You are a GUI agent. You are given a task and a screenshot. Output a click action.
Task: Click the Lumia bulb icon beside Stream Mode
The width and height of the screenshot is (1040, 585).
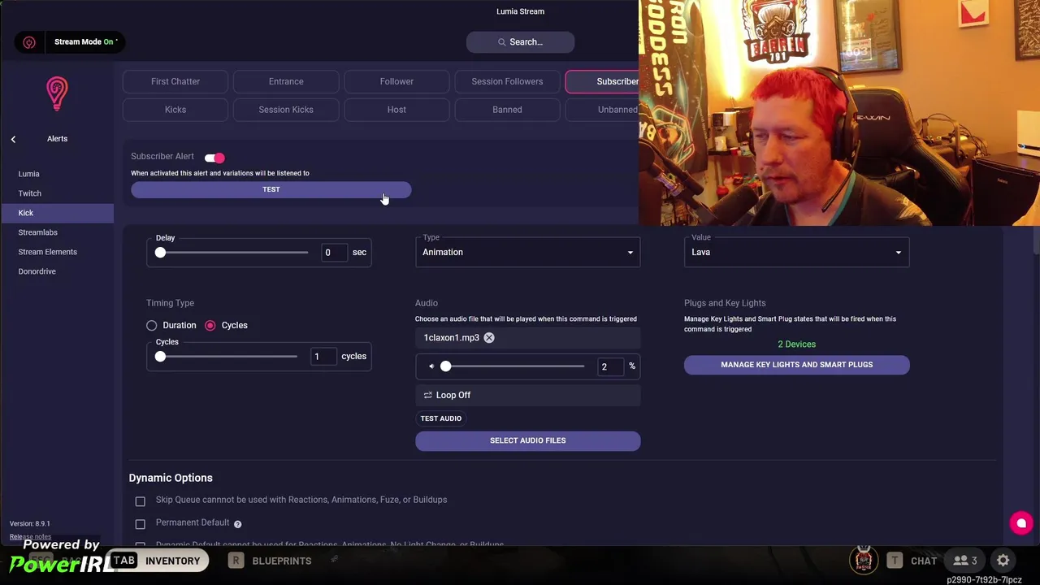click(x=29, y=42)
